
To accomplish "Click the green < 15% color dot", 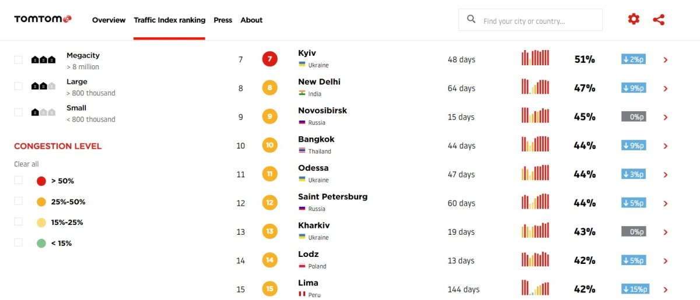I will 41,243.
